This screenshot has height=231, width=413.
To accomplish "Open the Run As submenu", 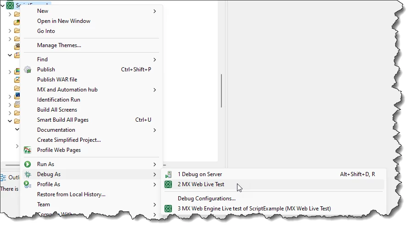I will pyautogui.click(x=91, y=164).
